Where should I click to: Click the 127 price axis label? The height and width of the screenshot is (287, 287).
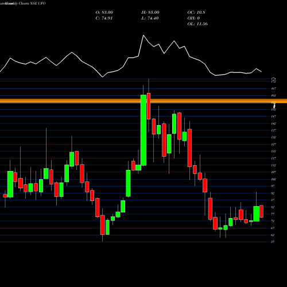click(x=274, y=144)
